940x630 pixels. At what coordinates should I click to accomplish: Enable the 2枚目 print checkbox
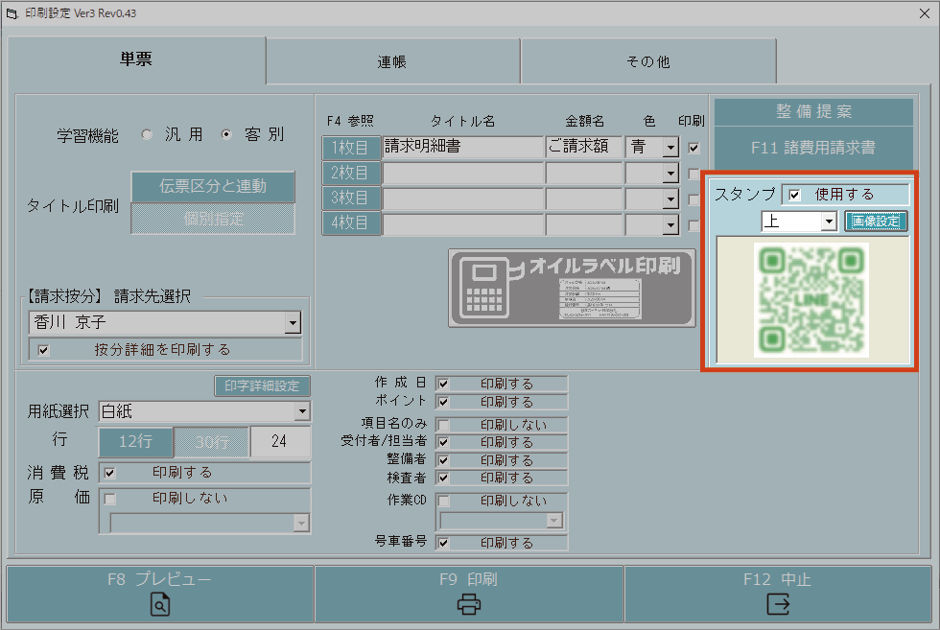point(693,174)
